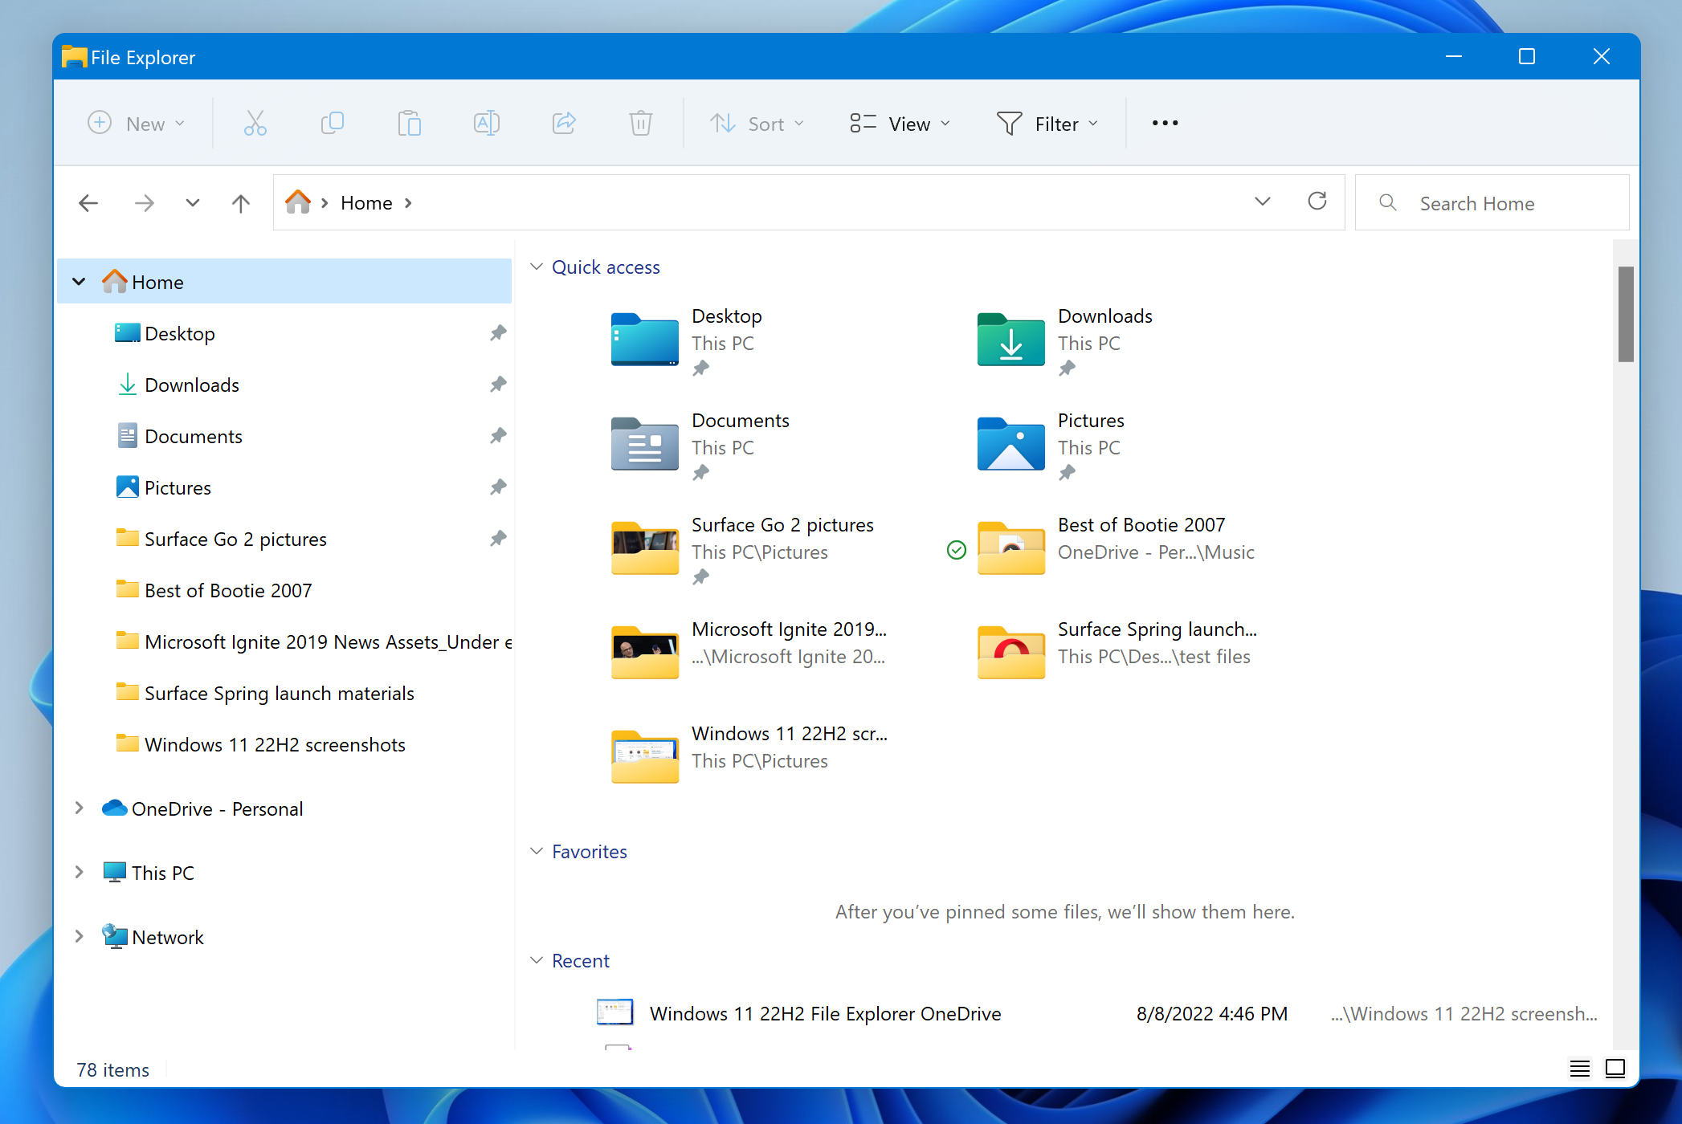Viewport: 1682px width, 1124px height.
Task: Click the Favorites heading link
Action: [x=590, y=852]
